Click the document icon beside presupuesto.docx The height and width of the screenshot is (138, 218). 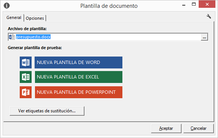[x=12, y=37]
